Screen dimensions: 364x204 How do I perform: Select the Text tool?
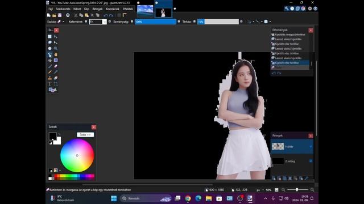[49, 84]
